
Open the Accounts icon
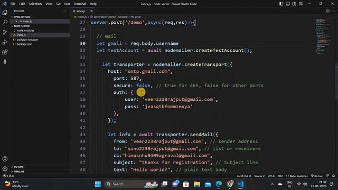coord(5,159)
